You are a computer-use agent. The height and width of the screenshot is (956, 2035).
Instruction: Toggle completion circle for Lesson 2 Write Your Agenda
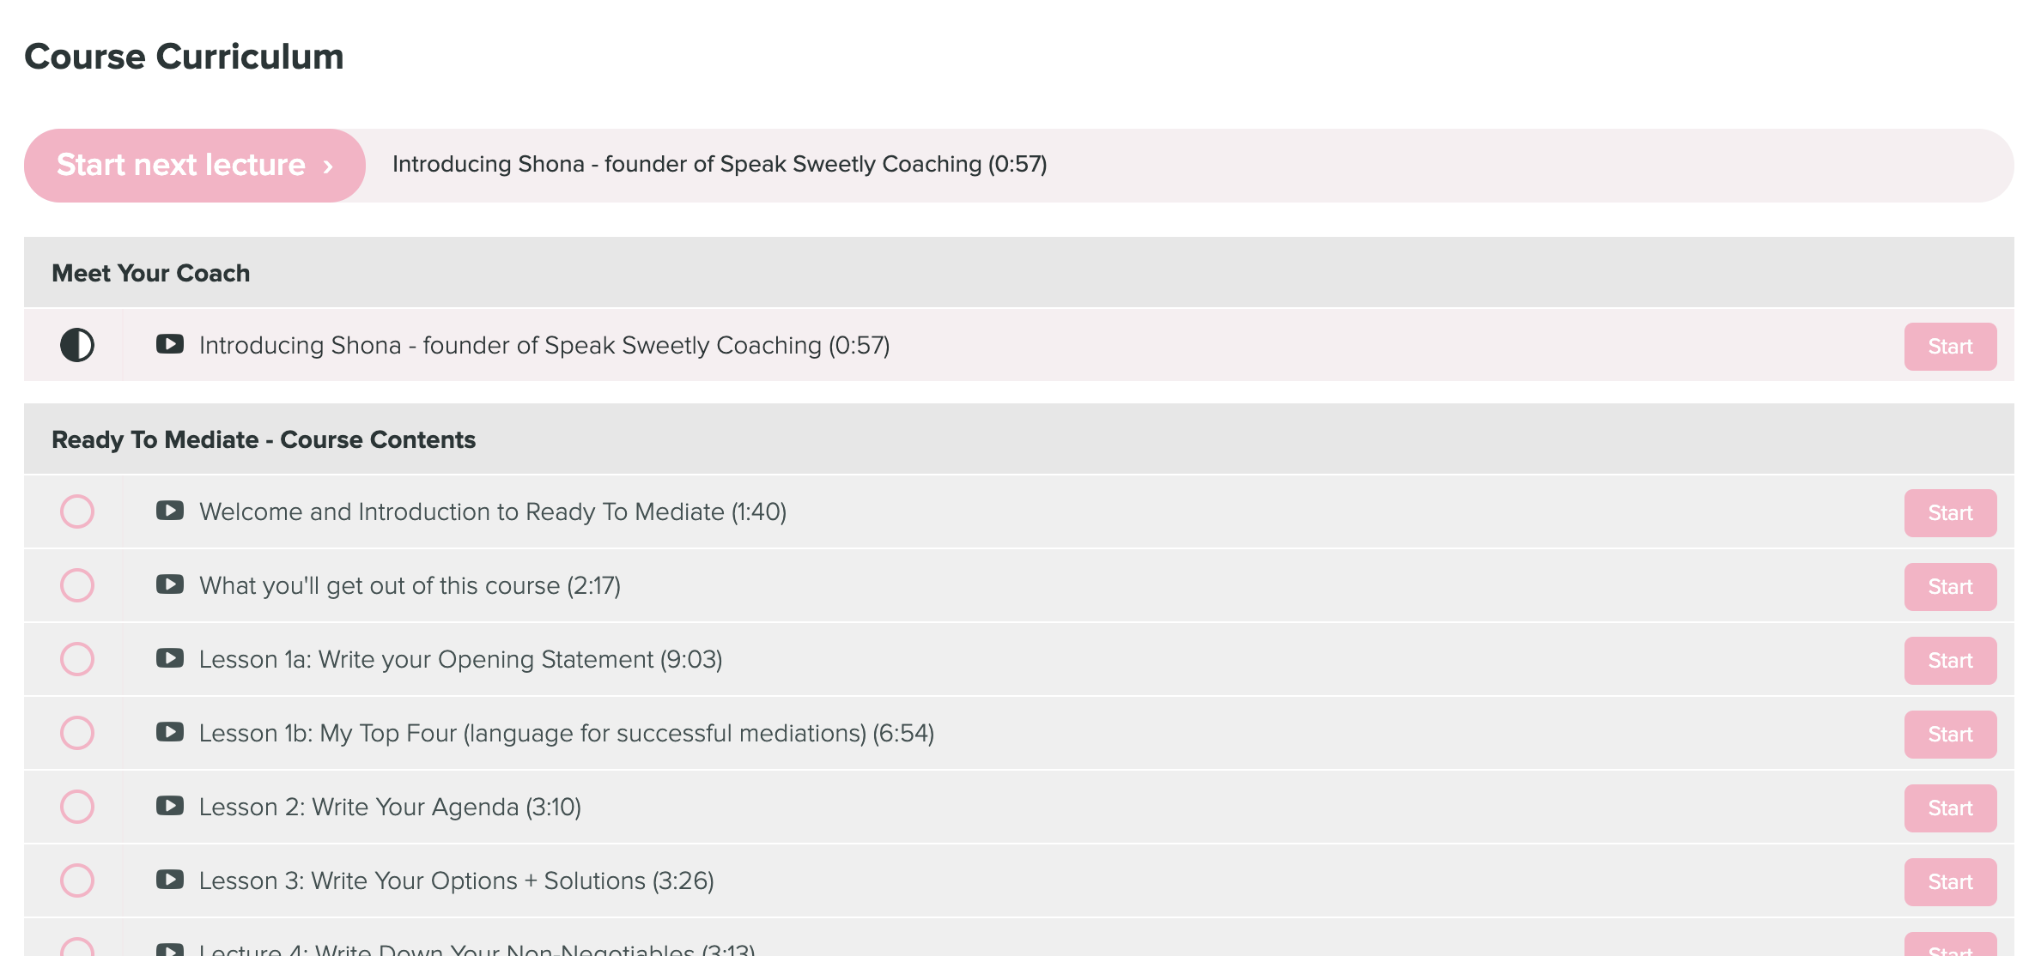coord(77,807)
